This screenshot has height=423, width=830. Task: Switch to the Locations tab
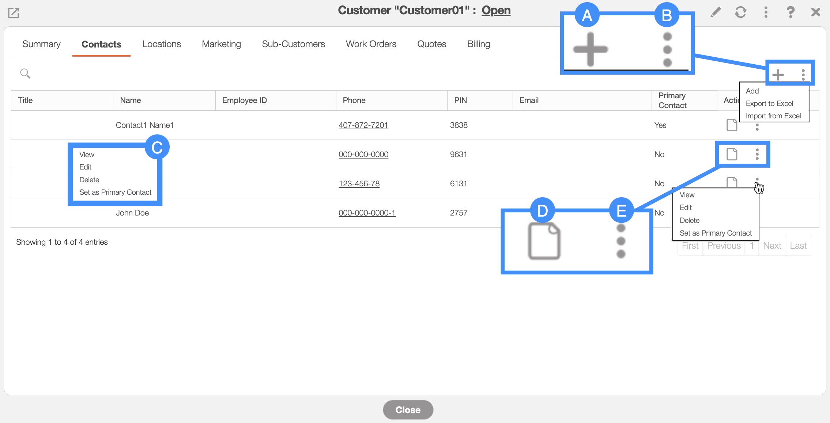(x=161, y=44)
